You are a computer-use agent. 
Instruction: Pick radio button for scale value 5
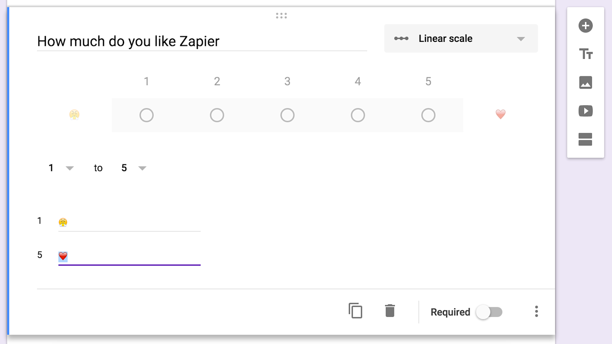pos(428,115)
